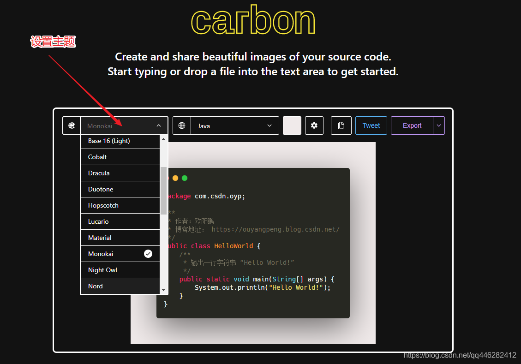
Task: Open the background color swatch
Action: pyautogui.click(x=292, y=125)
